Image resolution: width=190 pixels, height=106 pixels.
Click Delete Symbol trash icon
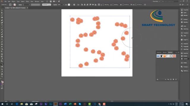[176, 79]
